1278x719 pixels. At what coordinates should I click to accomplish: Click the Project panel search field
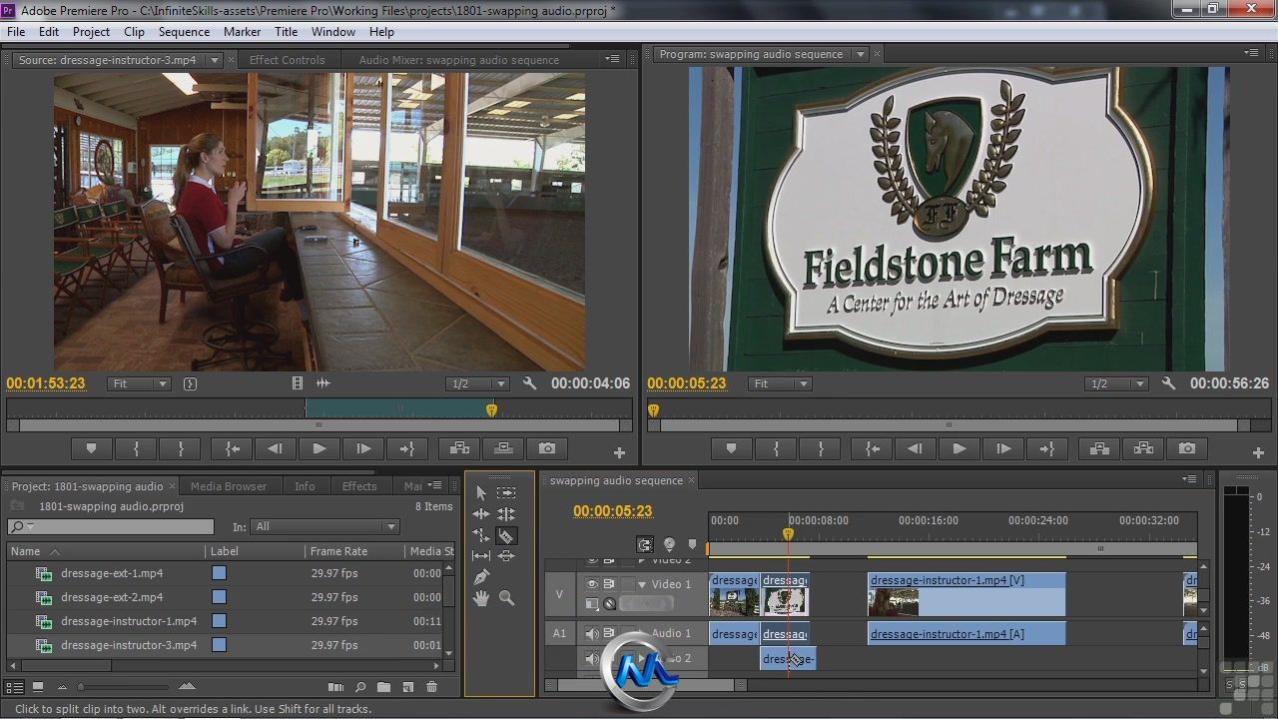(111, 526)
